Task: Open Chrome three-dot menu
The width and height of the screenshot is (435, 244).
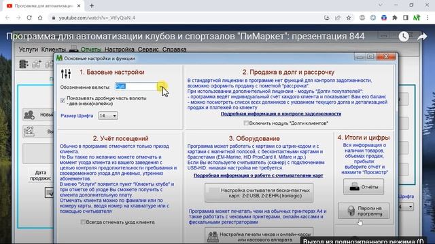Action: pyautogui.click(x=428, y=18)
